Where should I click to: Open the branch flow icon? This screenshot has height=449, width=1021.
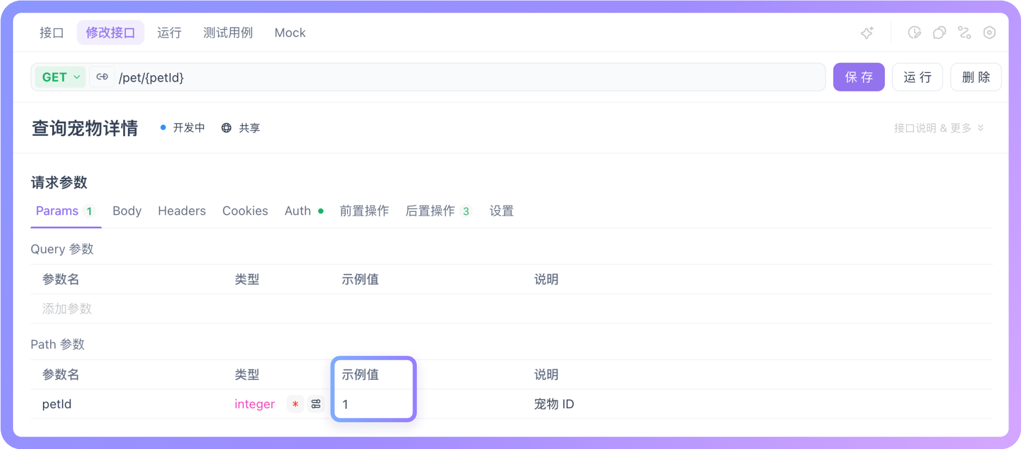pos(964,33)
